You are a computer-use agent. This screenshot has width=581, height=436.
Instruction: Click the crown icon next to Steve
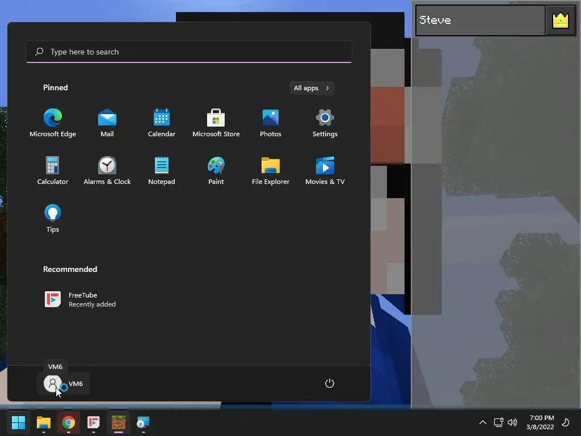coord(560,20)
